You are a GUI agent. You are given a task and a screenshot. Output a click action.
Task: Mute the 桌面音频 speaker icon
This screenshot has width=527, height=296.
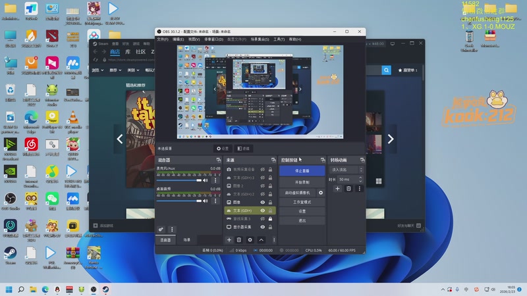coord(206,201)
